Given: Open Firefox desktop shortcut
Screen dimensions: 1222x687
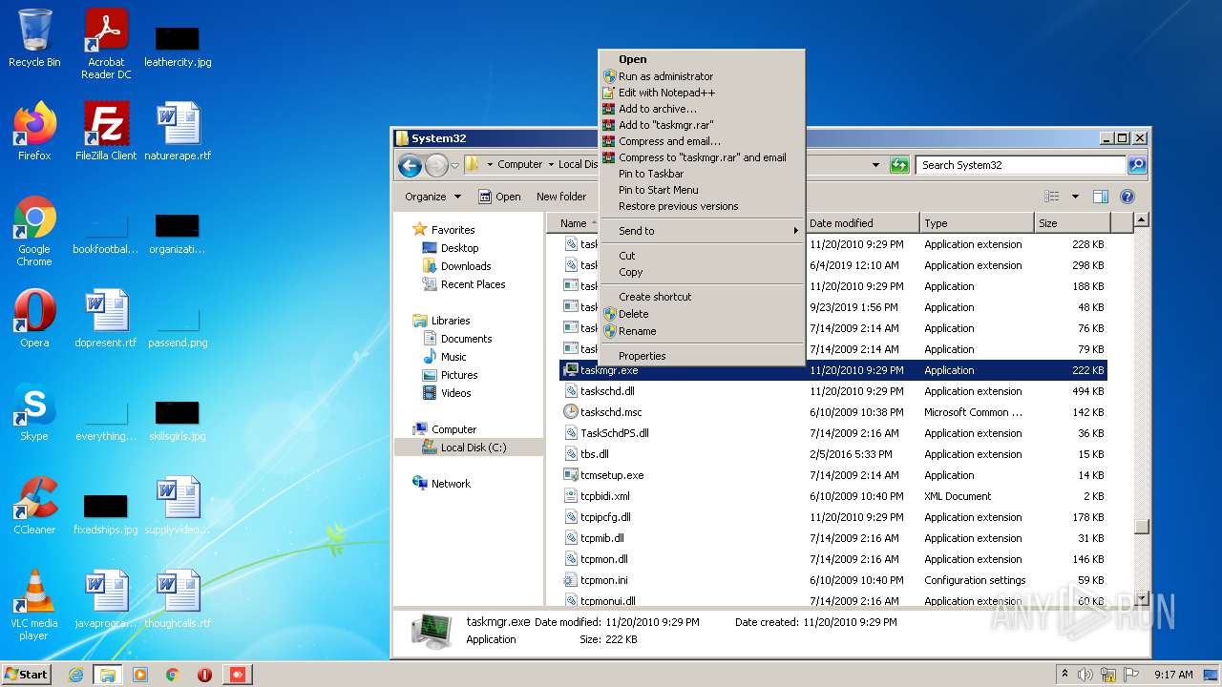Looking at the screenshot, I should [x=34, y=132].
